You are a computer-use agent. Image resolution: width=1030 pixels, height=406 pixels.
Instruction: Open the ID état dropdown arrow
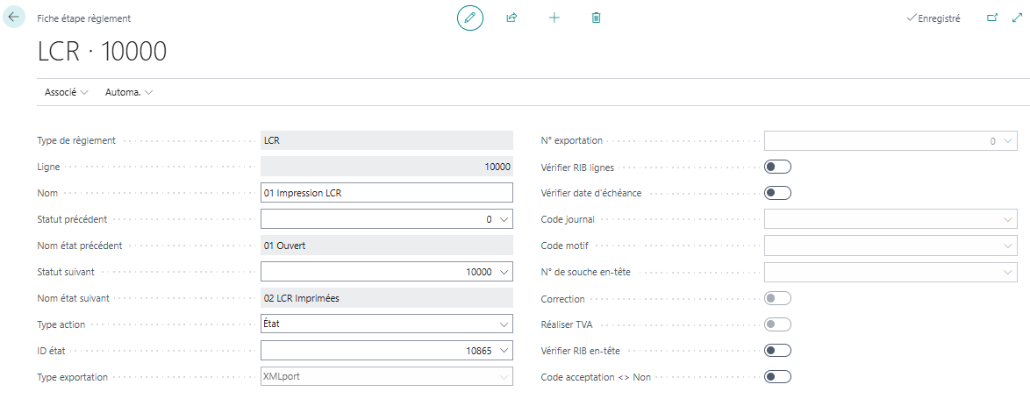pyautogui.click(x=503, y=351)
